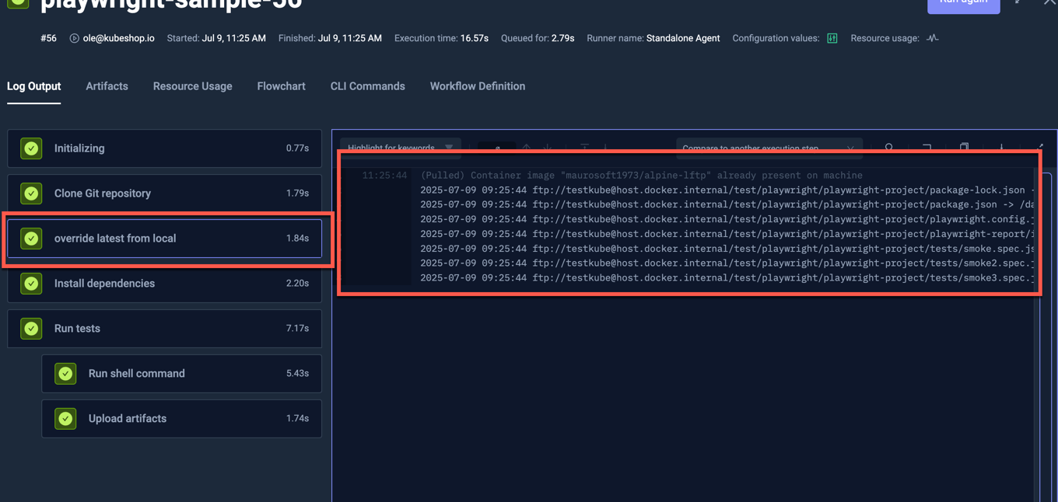This screenshot has width=1058, height=502.
Task: Toggle the Run tests step status check
Action: click(x=31, y=328)
